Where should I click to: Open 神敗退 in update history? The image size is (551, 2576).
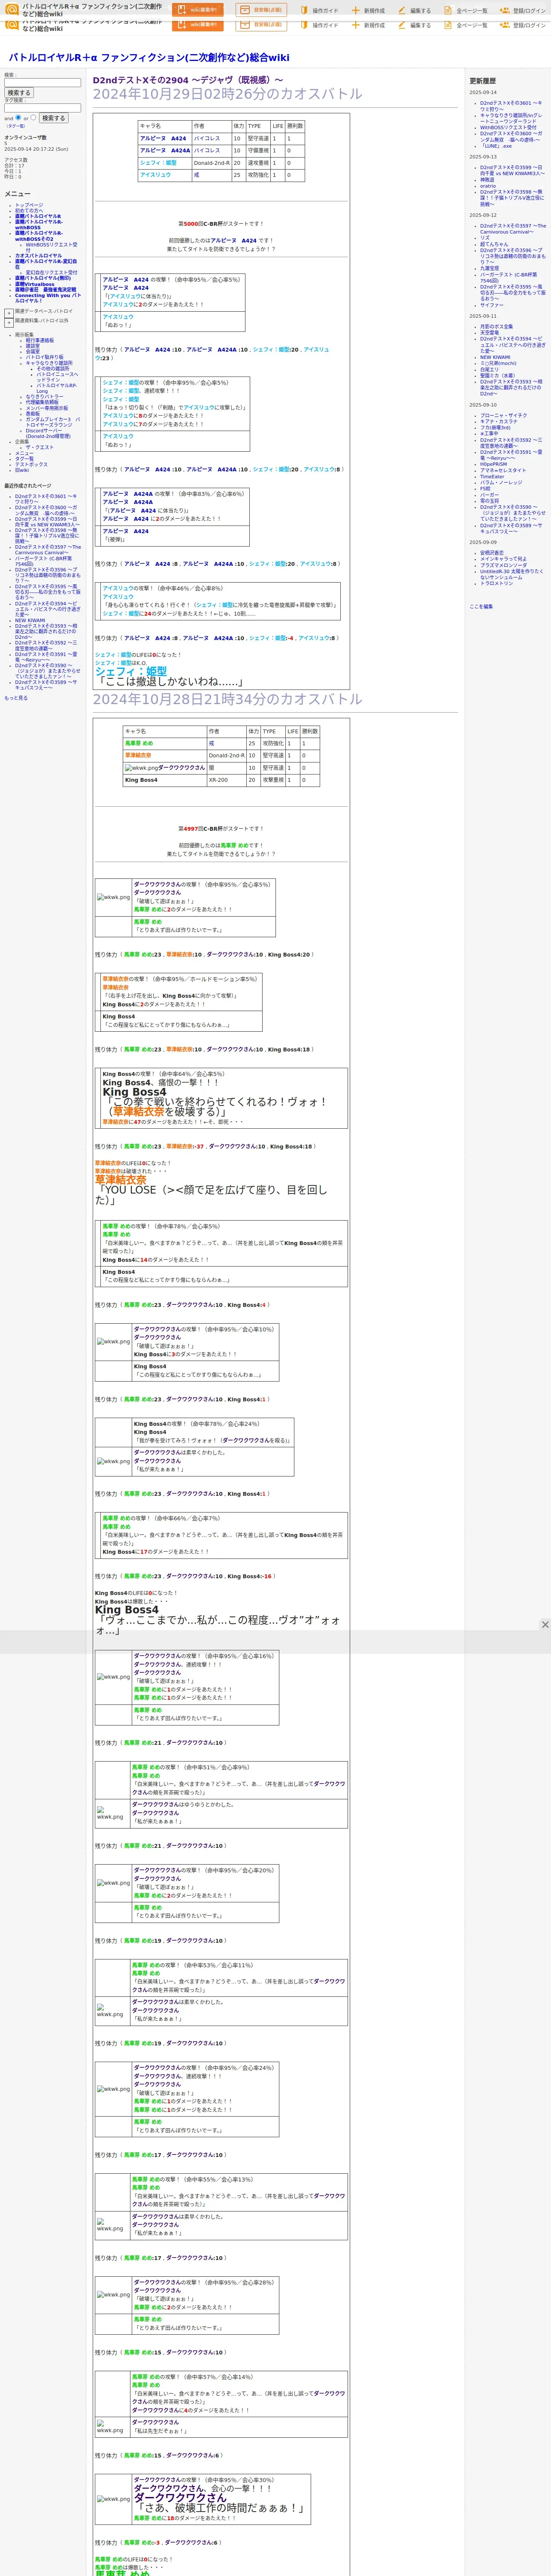point(487,180)
